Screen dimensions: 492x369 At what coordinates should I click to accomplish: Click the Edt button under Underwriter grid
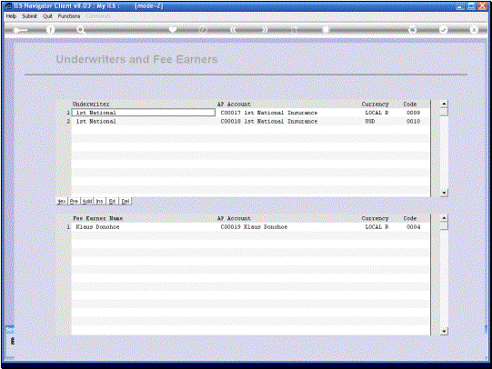pyautogui.click(x=113, y=201)
